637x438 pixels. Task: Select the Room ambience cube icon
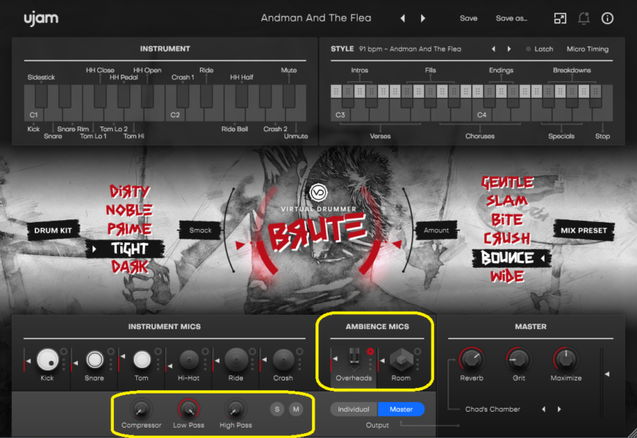401,359
